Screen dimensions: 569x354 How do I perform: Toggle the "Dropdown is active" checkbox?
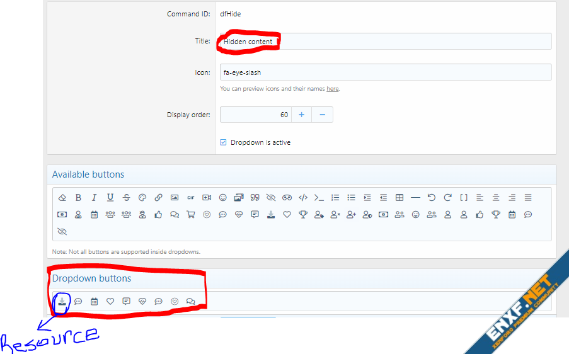[224, 142]
